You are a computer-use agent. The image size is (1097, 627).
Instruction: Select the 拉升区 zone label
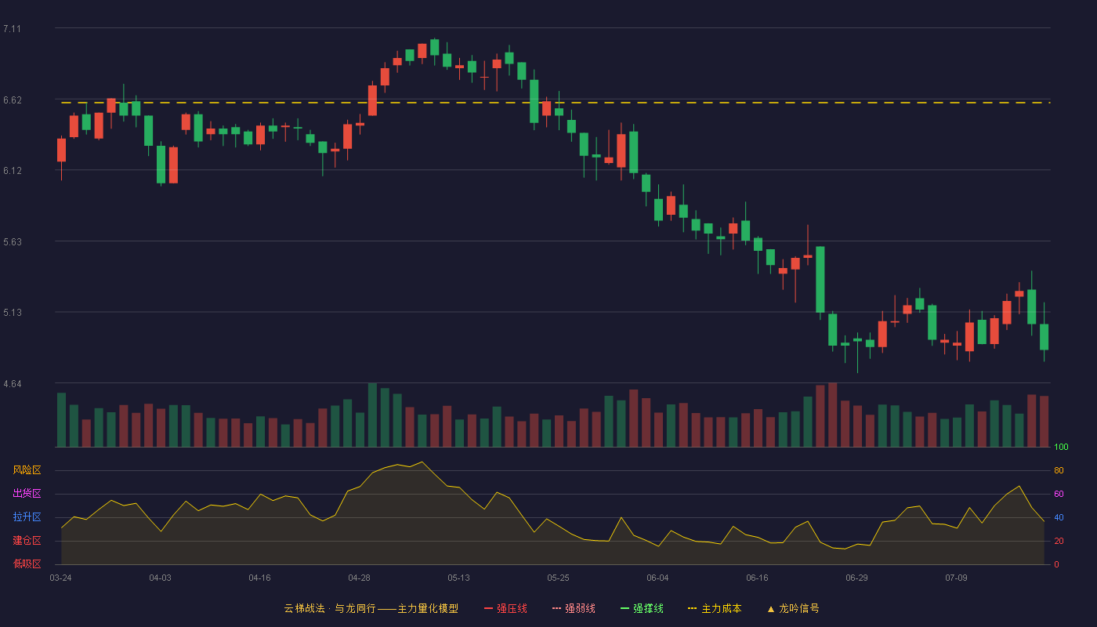tap(27, 517)
